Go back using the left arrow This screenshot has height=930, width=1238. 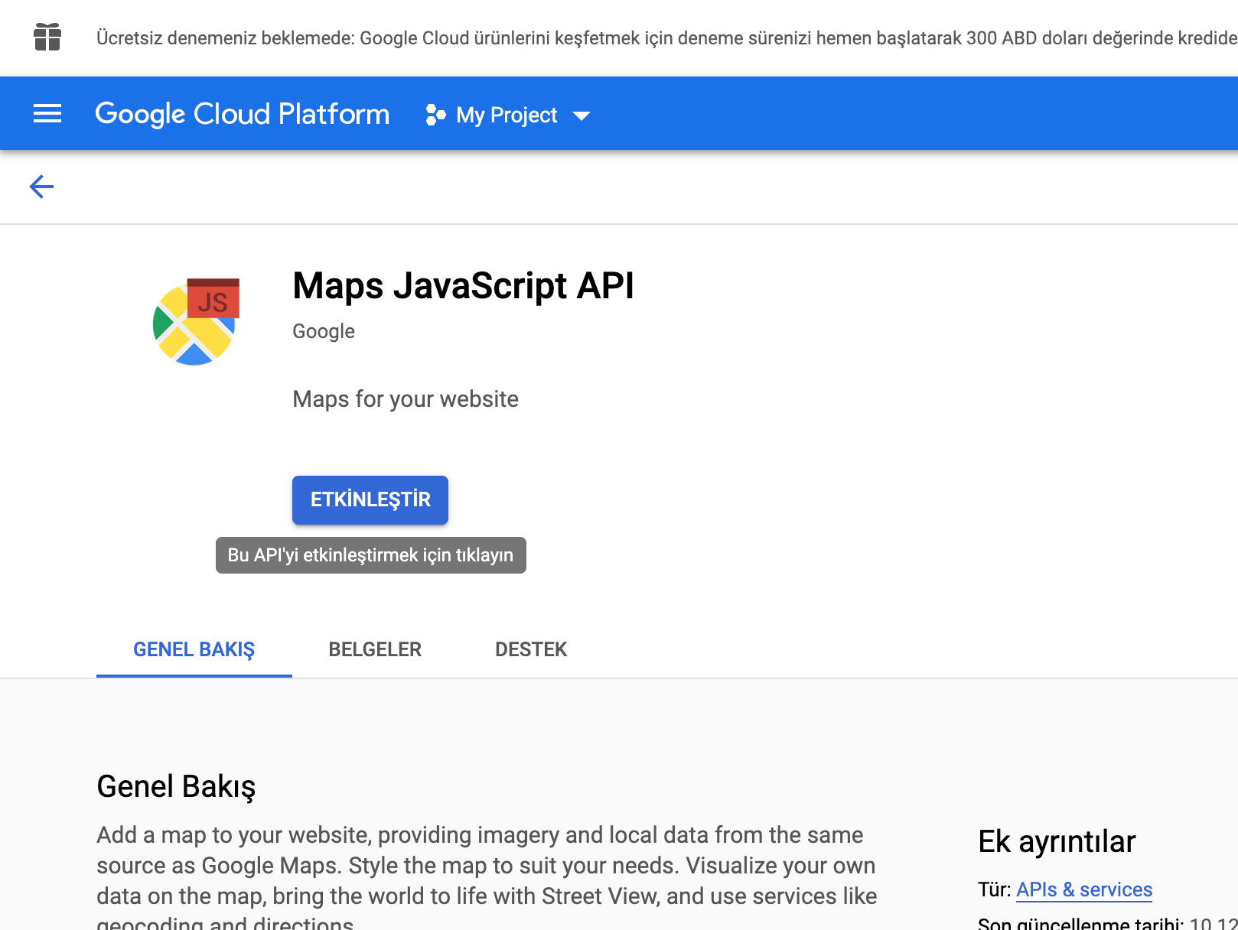[x=41, y=187]
